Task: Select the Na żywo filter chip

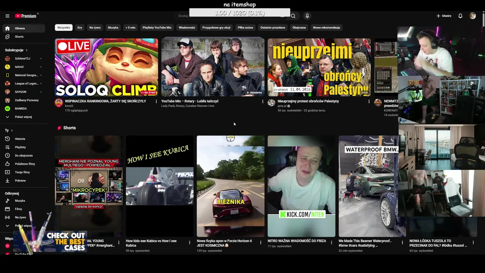Action: pyautogui.click(x=95, y=28)
